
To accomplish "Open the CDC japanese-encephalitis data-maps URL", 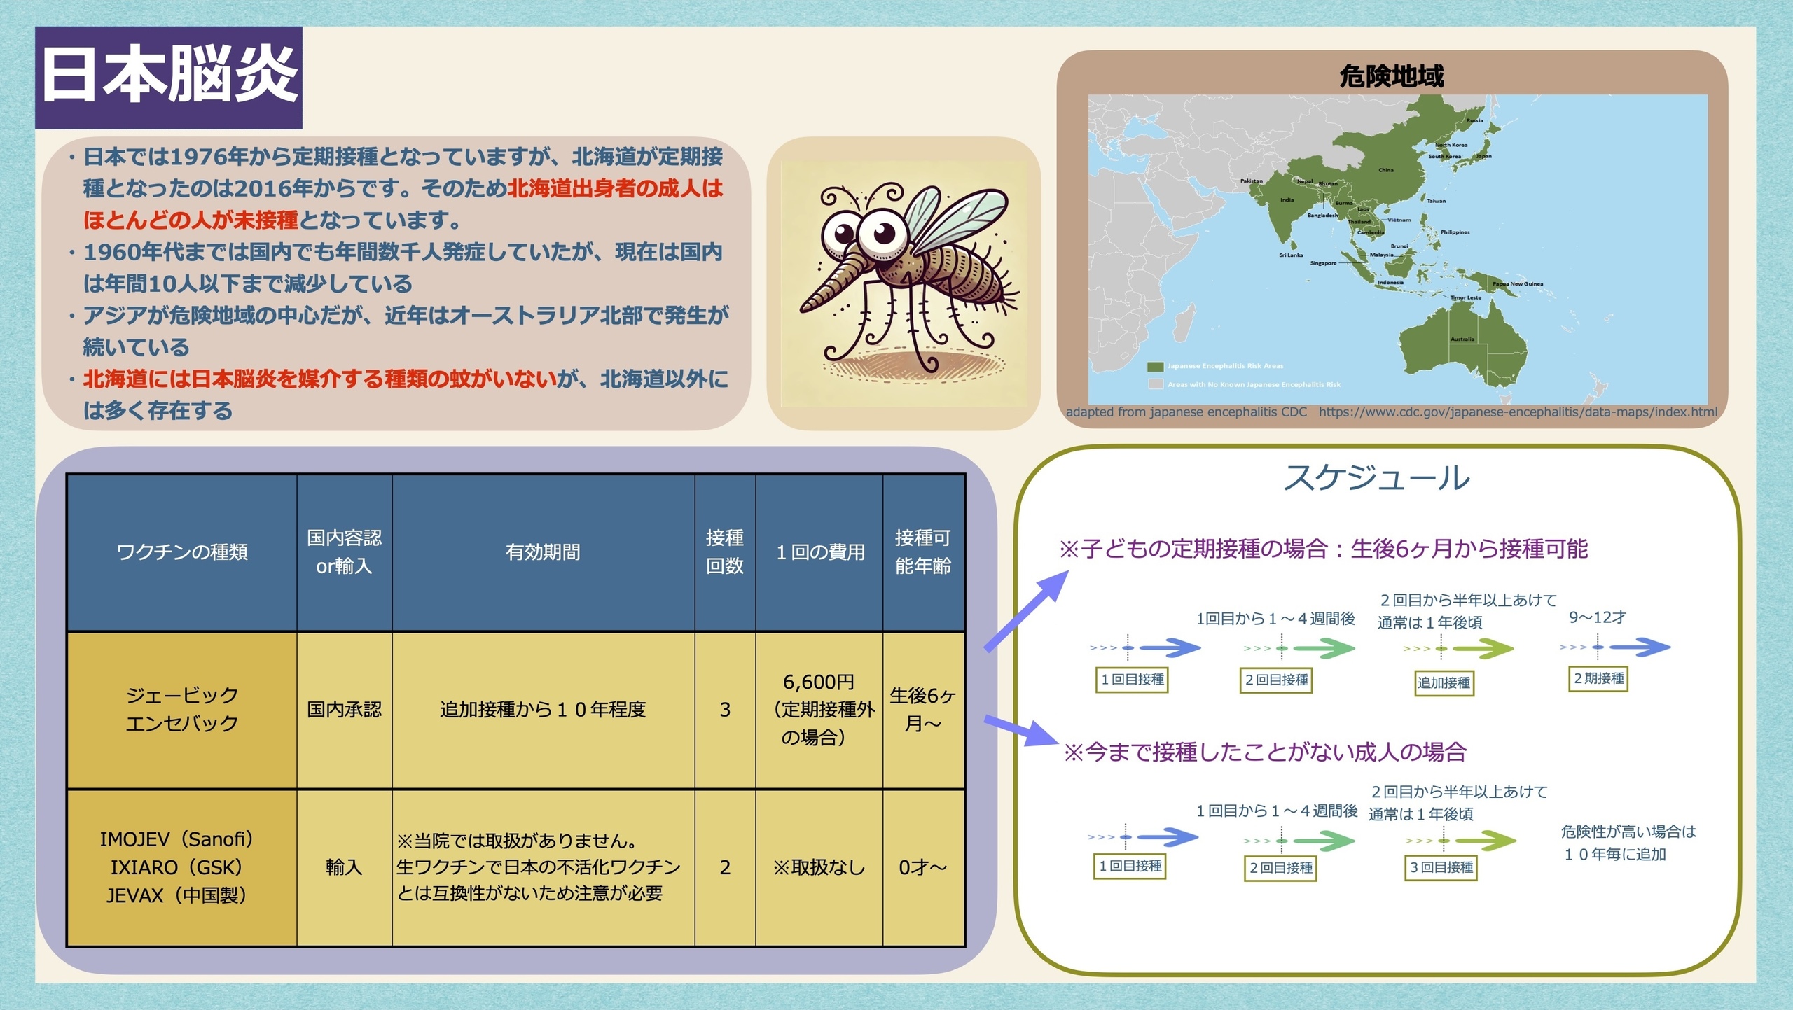I will point(1517,412).
